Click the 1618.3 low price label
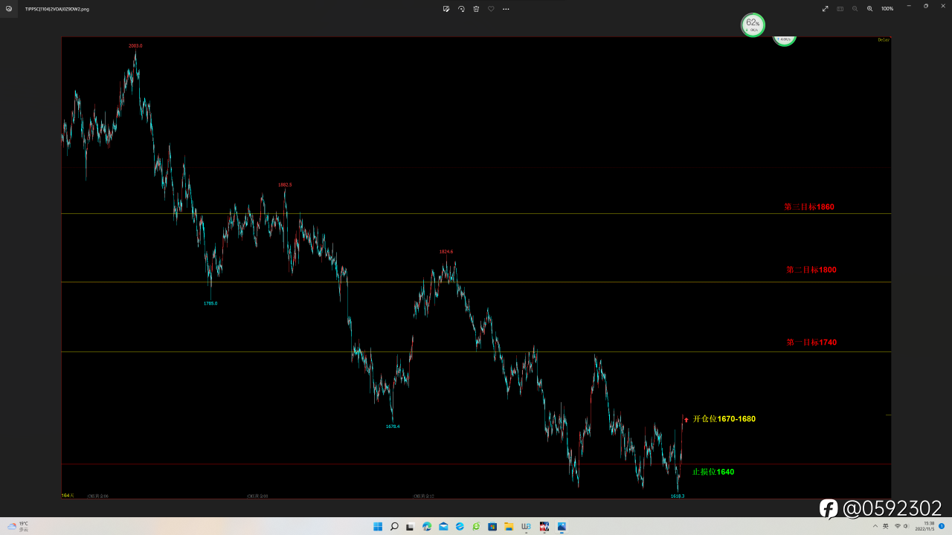Image resolution: width=952 pixels, height=535 pixels. pyautogui.click(x=678, y=496)
